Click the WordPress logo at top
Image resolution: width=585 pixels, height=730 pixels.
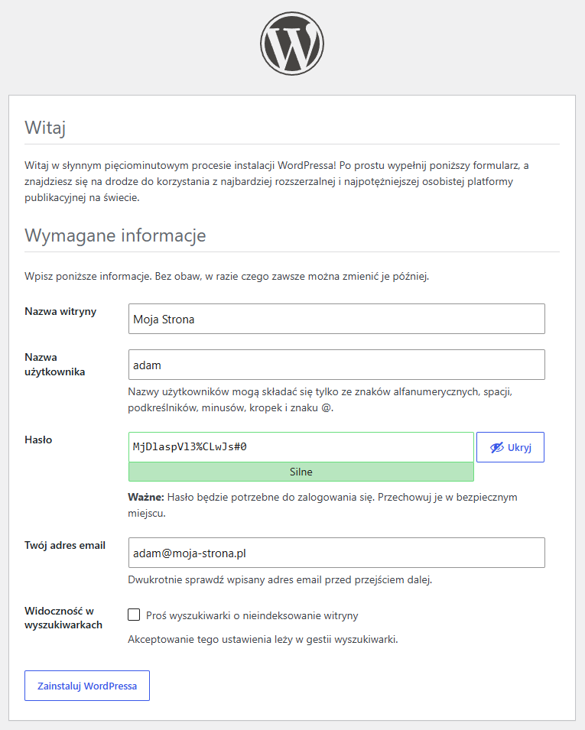point(292,44)
